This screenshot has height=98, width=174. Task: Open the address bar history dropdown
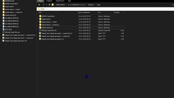tap(171, 5)
